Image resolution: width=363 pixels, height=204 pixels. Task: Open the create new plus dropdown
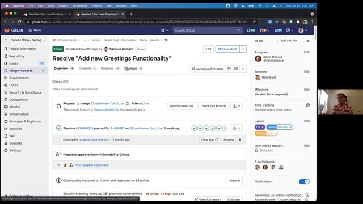tap(164, 30)
